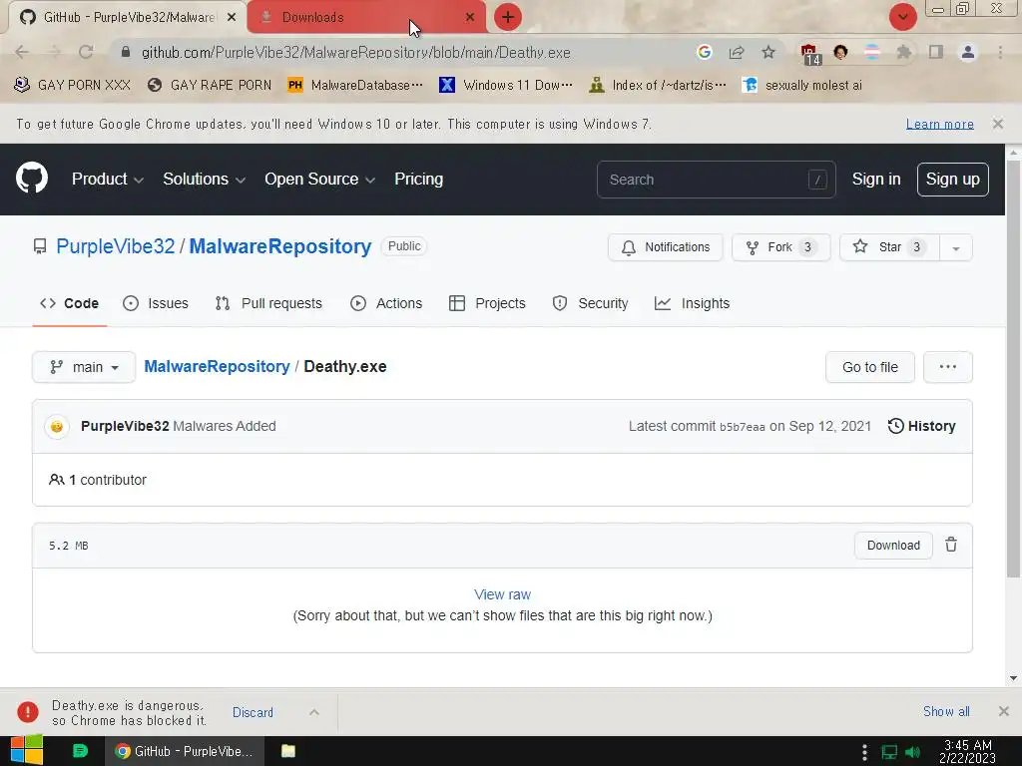Open the Pull requests tab
Image resolution: width=1022 pixels, height=766 pixels.
click(268, 303)
